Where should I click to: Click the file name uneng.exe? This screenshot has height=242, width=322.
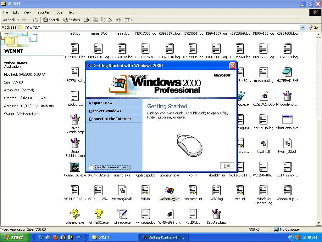click(122, 175)
